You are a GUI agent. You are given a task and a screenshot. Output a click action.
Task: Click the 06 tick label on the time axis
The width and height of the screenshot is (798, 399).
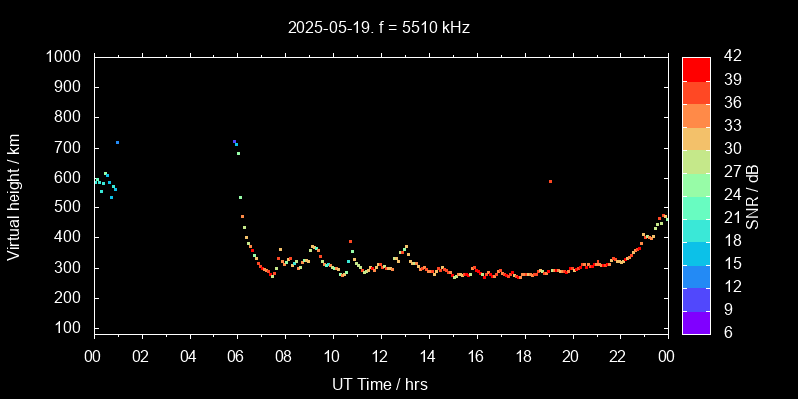(236, 356)
